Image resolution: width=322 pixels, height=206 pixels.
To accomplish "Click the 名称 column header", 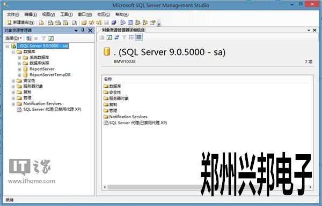I will click(x=108, y=79).
